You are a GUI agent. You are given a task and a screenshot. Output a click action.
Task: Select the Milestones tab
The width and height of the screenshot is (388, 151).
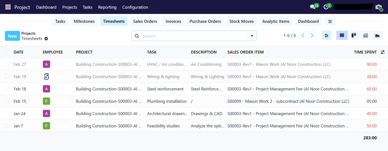tap(84, 21)
